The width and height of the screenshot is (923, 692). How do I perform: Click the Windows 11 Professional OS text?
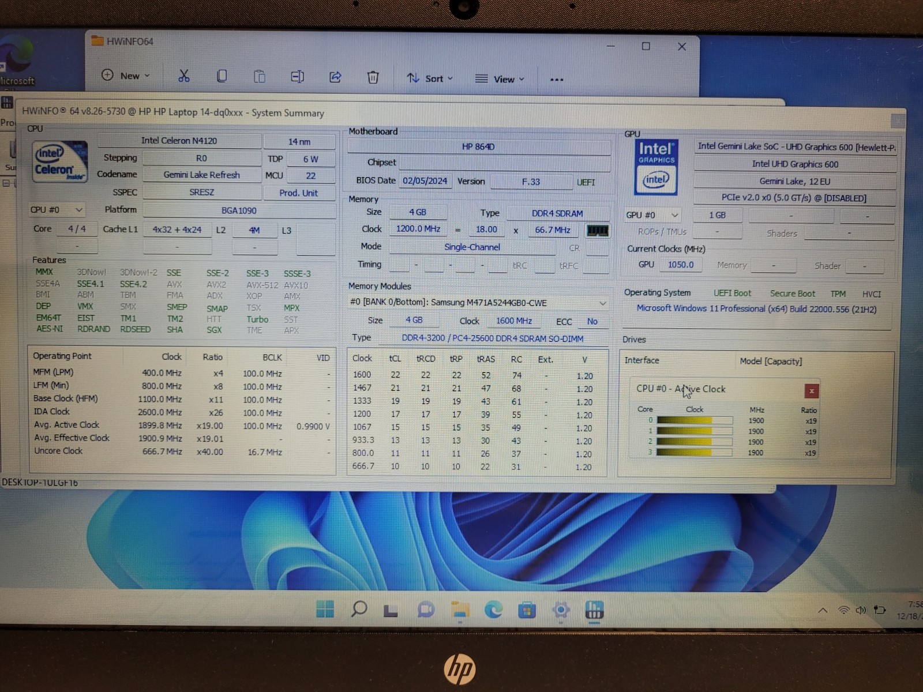point(756,309)
